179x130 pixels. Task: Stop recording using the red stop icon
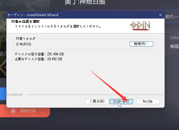(13, 111)
